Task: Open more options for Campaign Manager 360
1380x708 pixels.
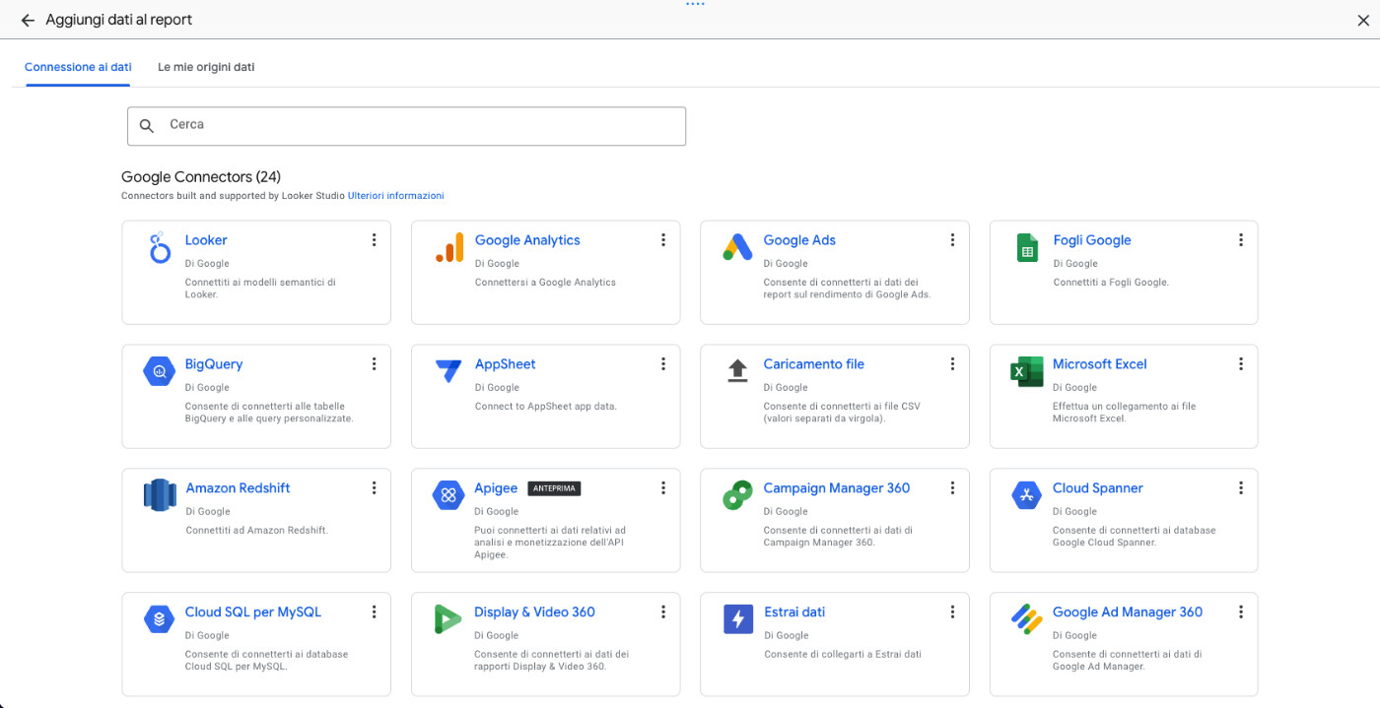Action: 952,488
